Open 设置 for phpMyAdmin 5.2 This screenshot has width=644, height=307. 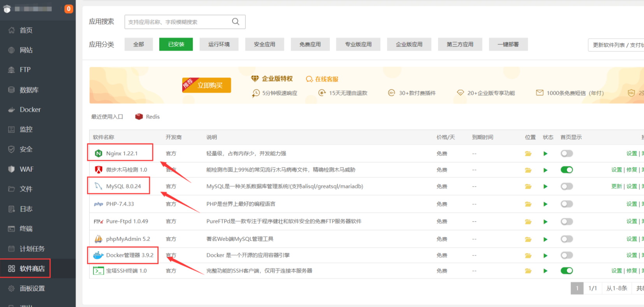[x=632, y=239]
